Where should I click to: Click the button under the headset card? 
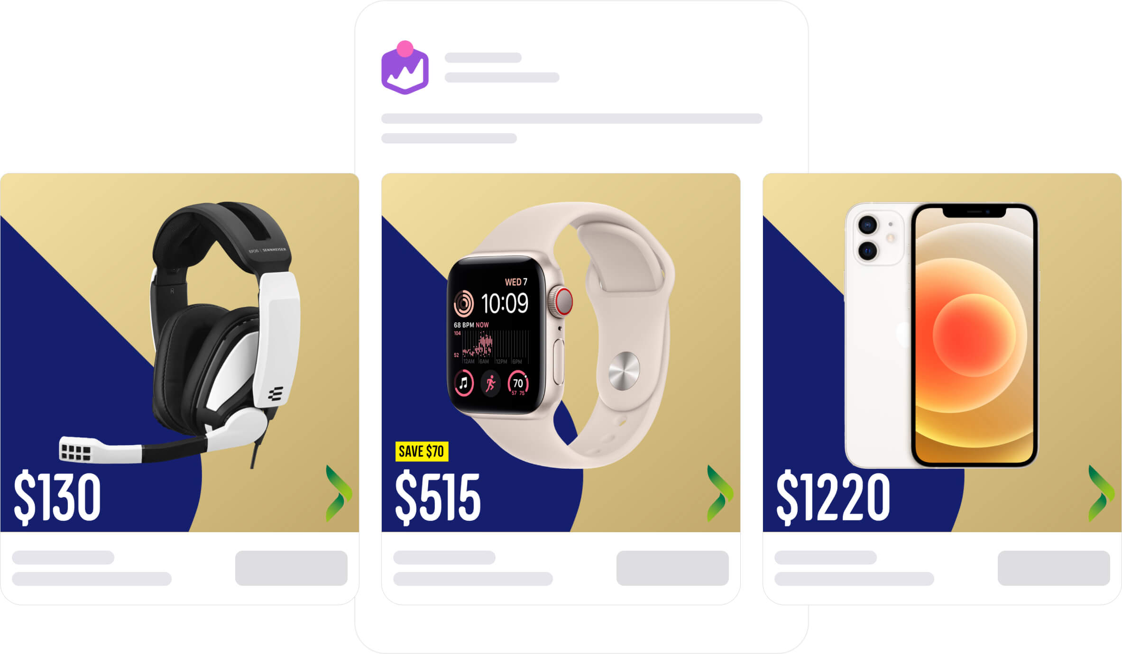291,568
